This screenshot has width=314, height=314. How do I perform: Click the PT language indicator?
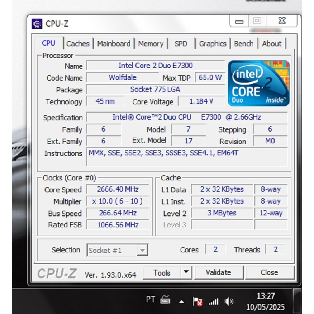click(x=151, y=299)
